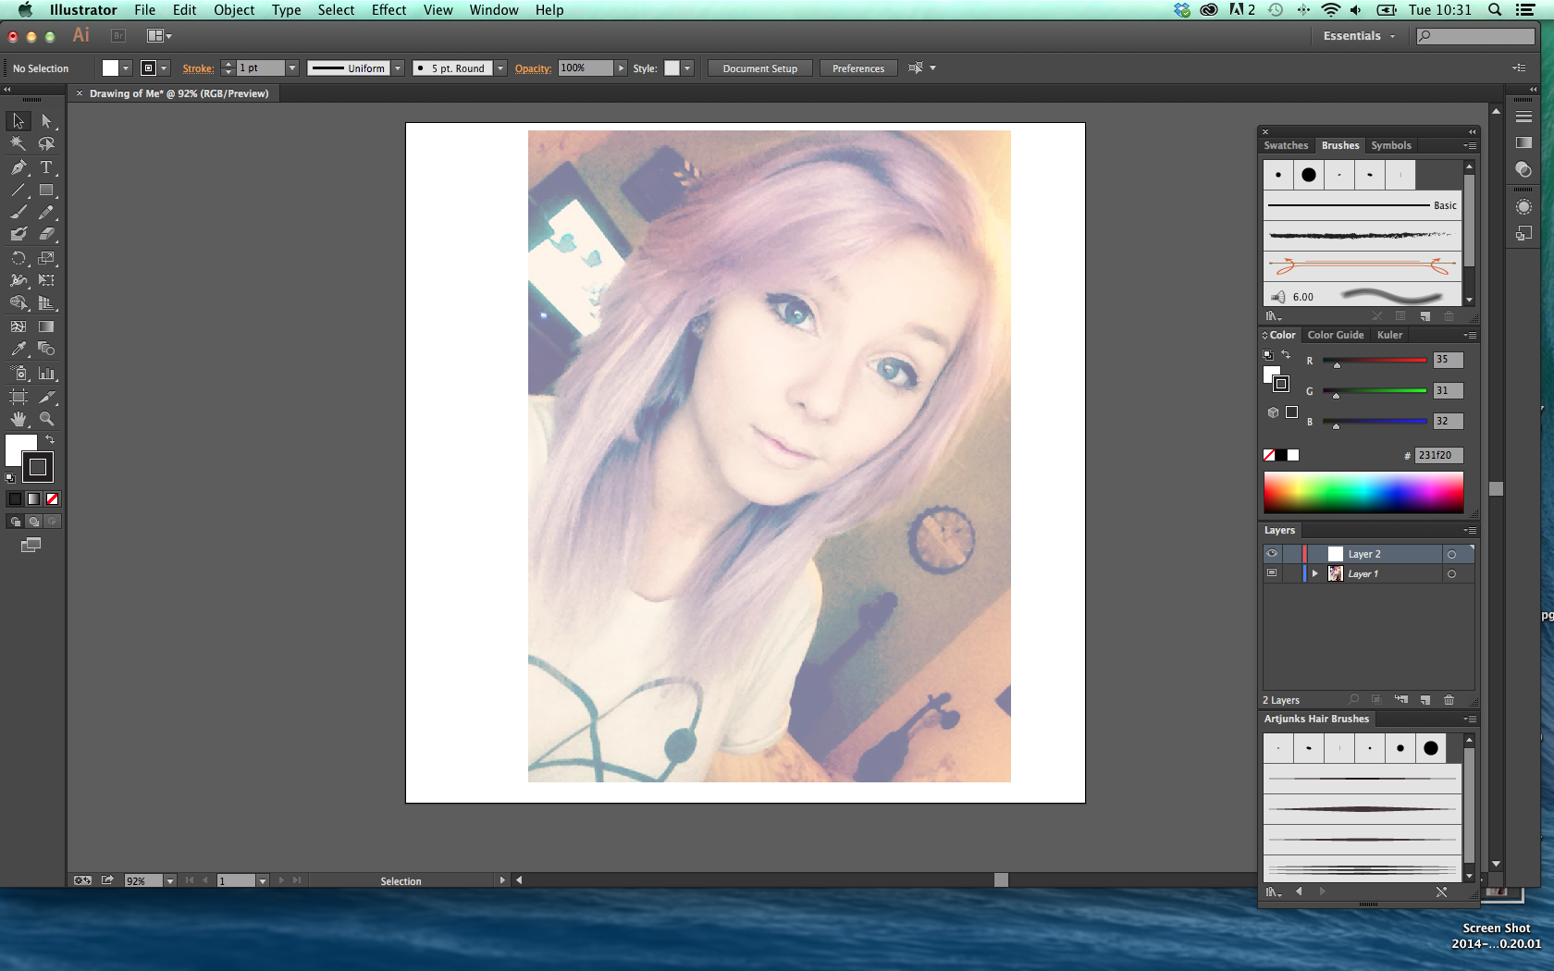Select the Paintbrush tool

18,212
